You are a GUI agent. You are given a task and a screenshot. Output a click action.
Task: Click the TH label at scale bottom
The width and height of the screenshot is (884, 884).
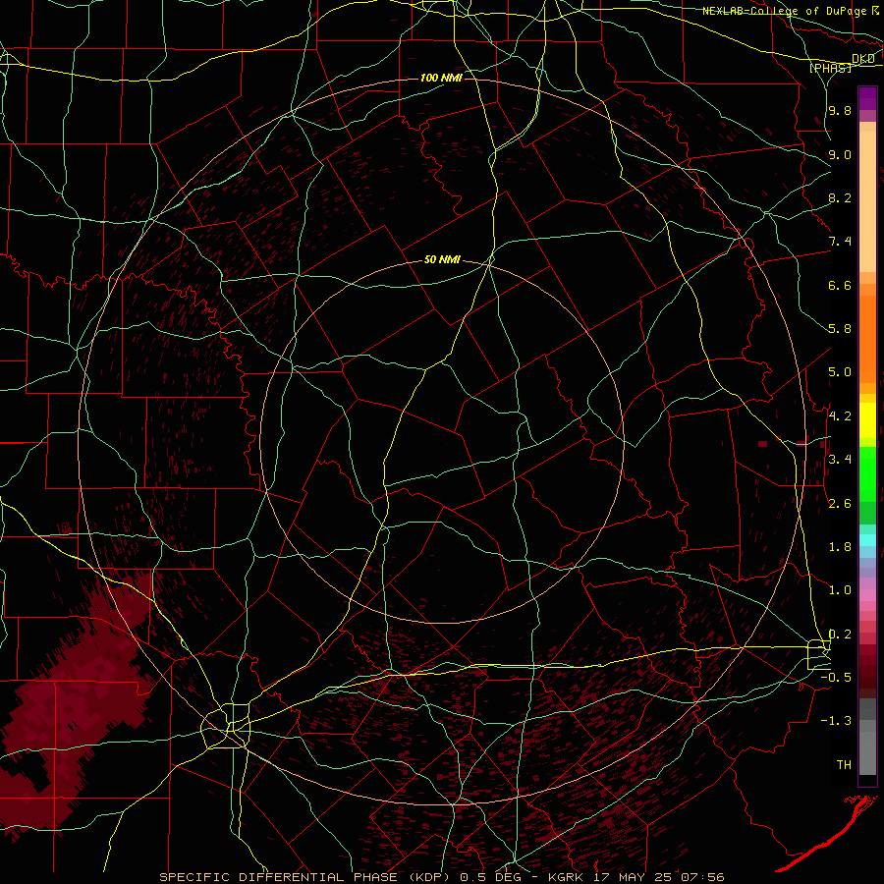click(x=844, y=764)
